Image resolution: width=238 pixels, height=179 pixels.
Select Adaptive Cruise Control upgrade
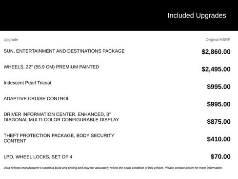point(37,98)
